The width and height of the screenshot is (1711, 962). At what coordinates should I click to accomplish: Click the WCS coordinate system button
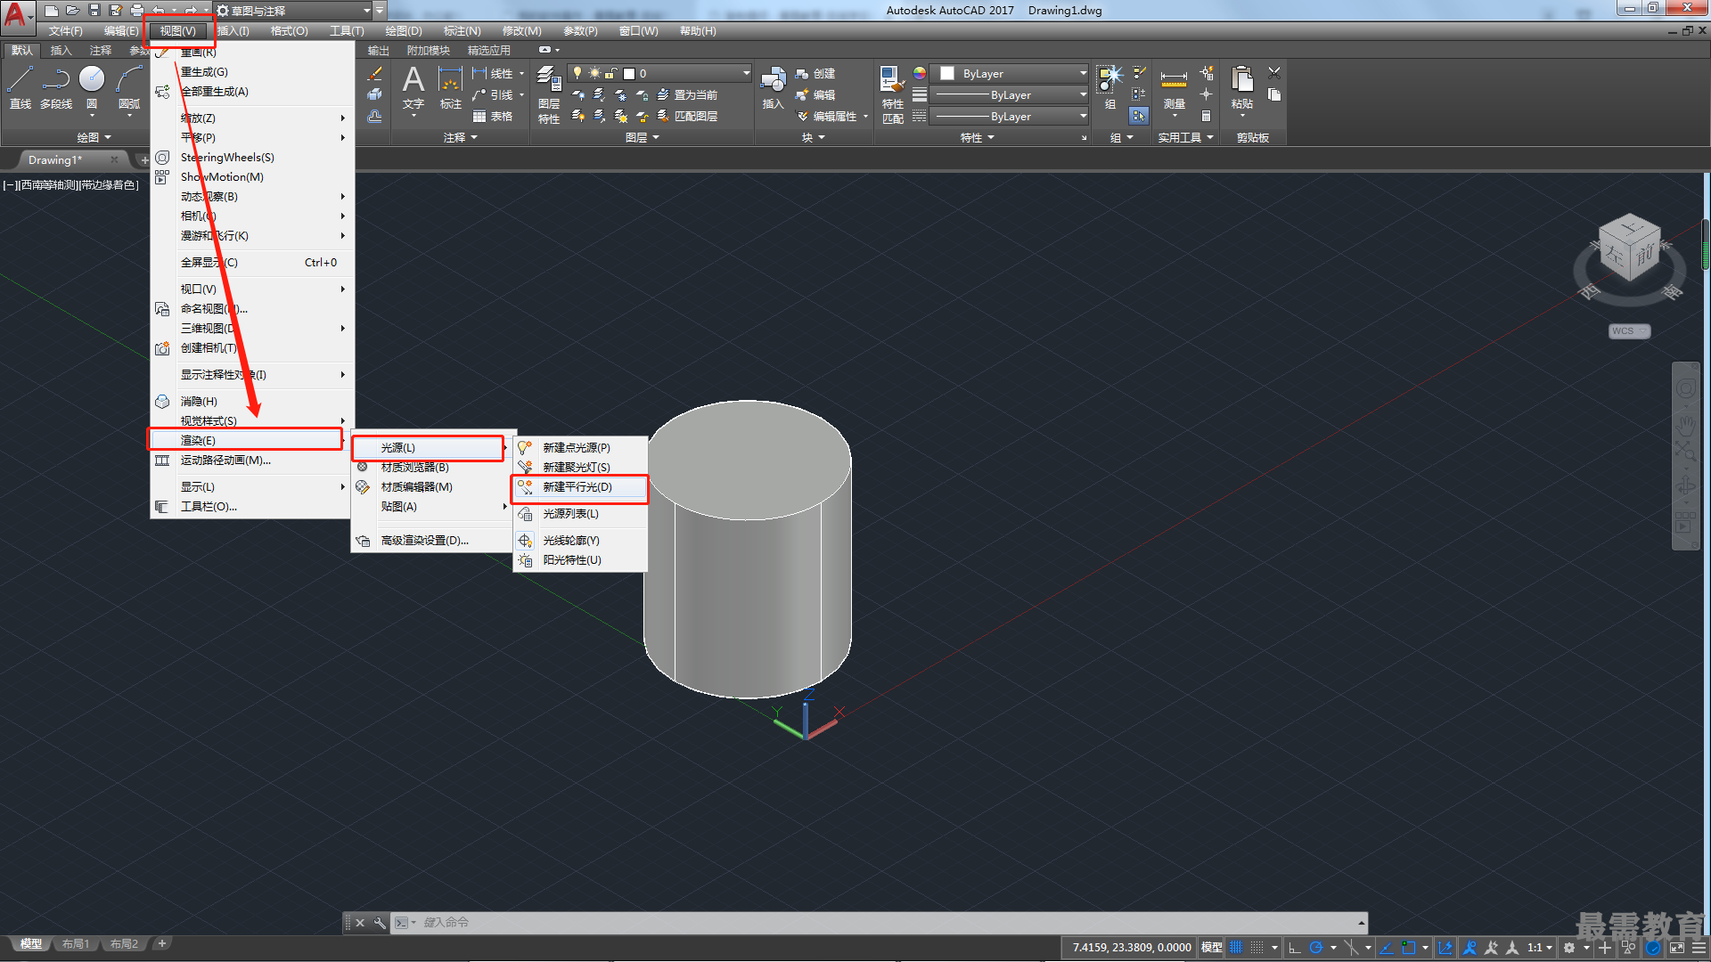point(1629,330)
